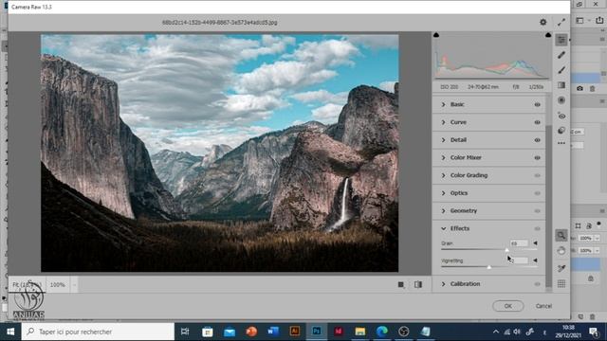Click Cancel to discard changes
The width and height of the screenshot is (607, 341).
(x=543, y=306)
